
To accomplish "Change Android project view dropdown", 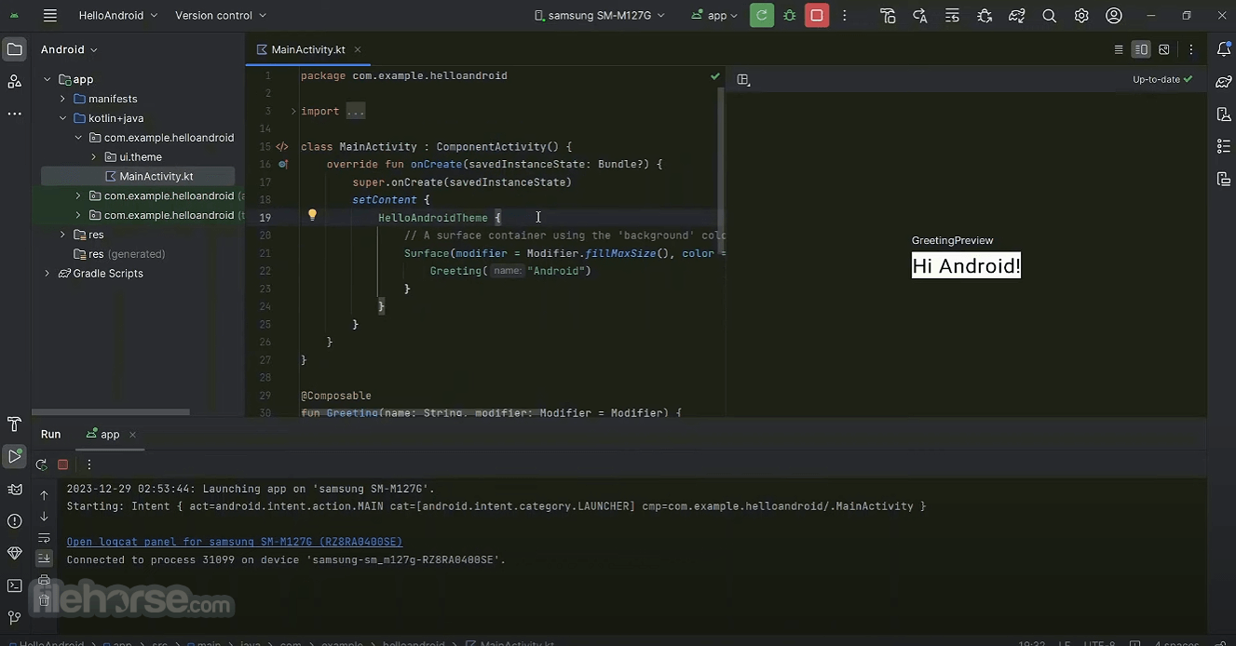I will tap(70, 49).
